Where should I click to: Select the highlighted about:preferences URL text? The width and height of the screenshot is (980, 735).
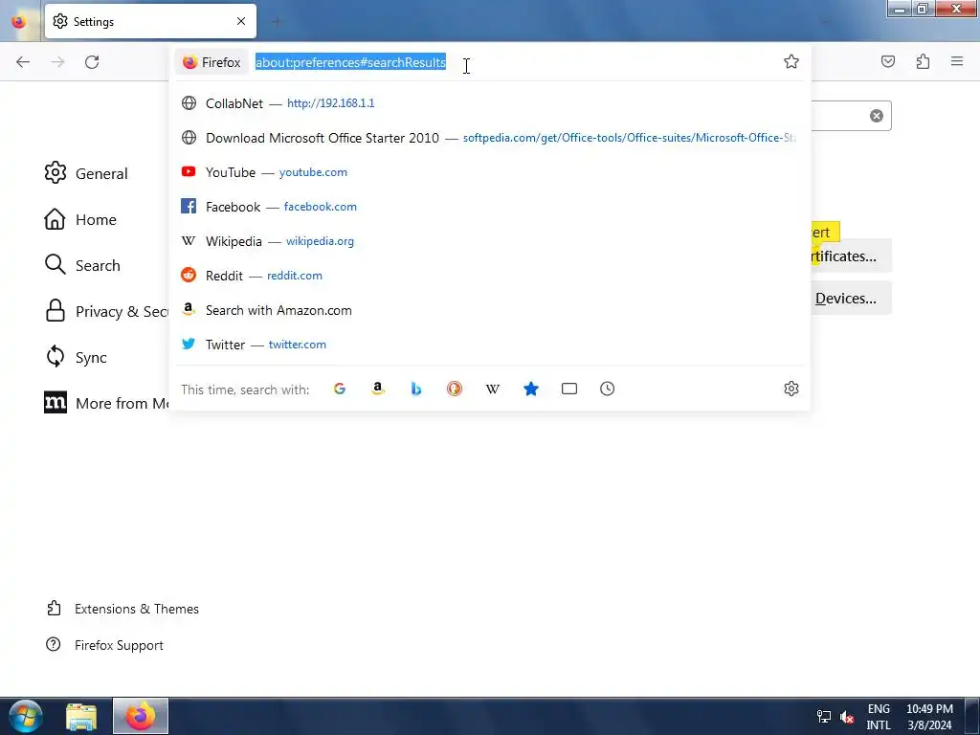[x=350, y=62]
